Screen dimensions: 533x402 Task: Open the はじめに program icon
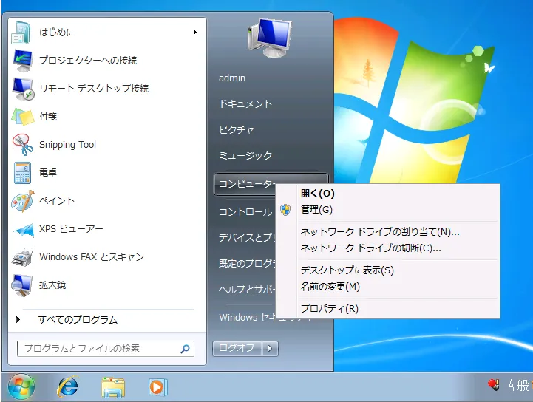pos(21,33)
